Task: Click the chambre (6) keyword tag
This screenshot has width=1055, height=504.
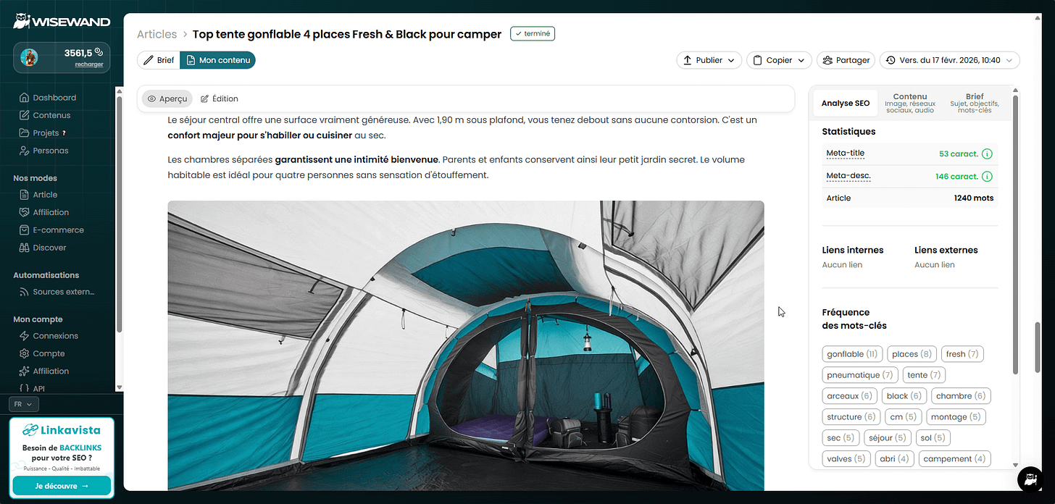Action: pyautogui.click(x=961, y=396)
